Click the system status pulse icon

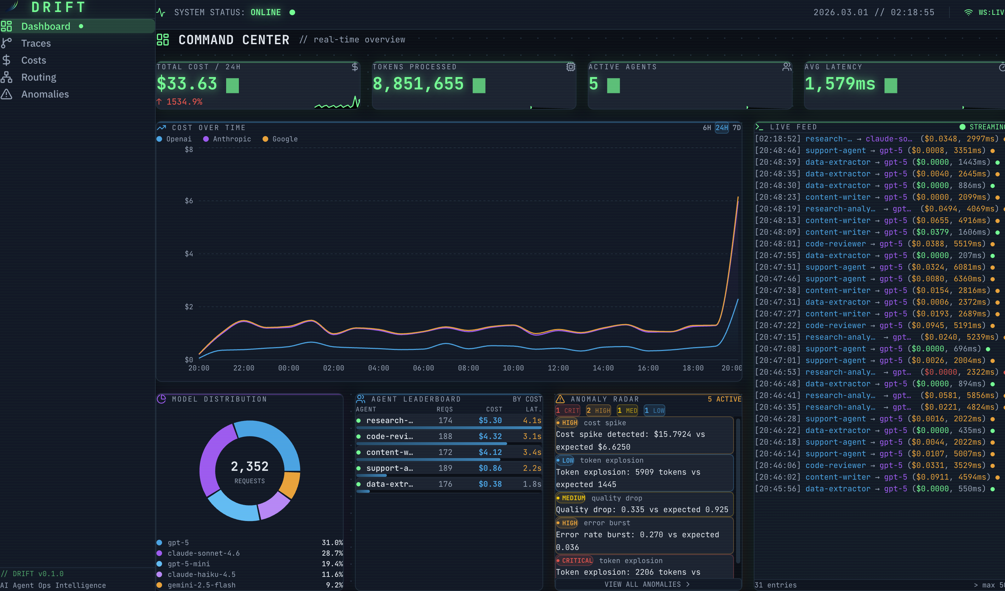coord(161,12)
